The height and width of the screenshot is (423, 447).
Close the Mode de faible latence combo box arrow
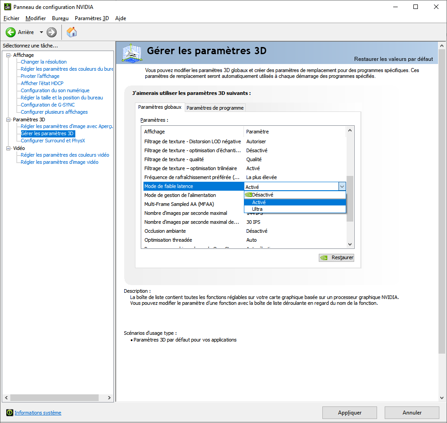click(342, 187)
